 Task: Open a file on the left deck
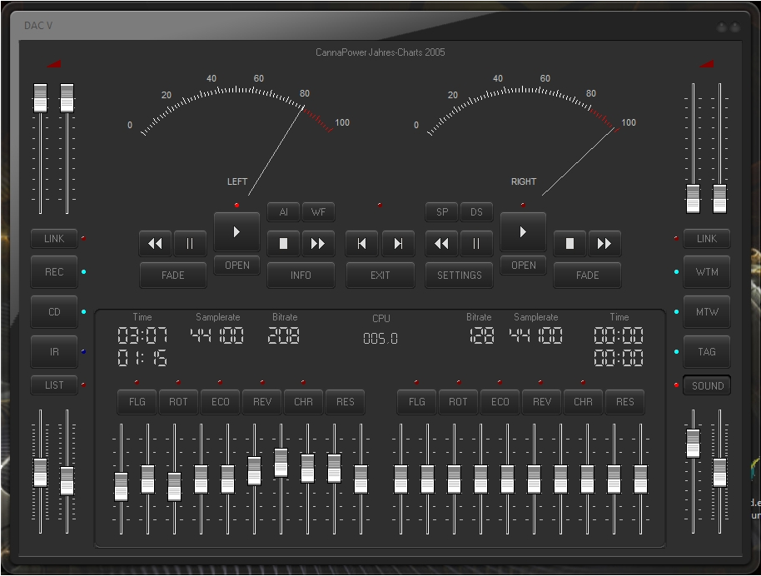[237, 266]
